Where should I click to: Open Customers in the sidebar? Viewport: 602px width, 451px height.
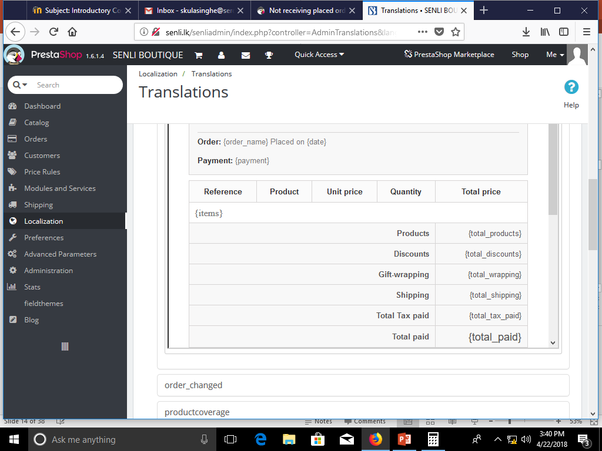[42, 156]
